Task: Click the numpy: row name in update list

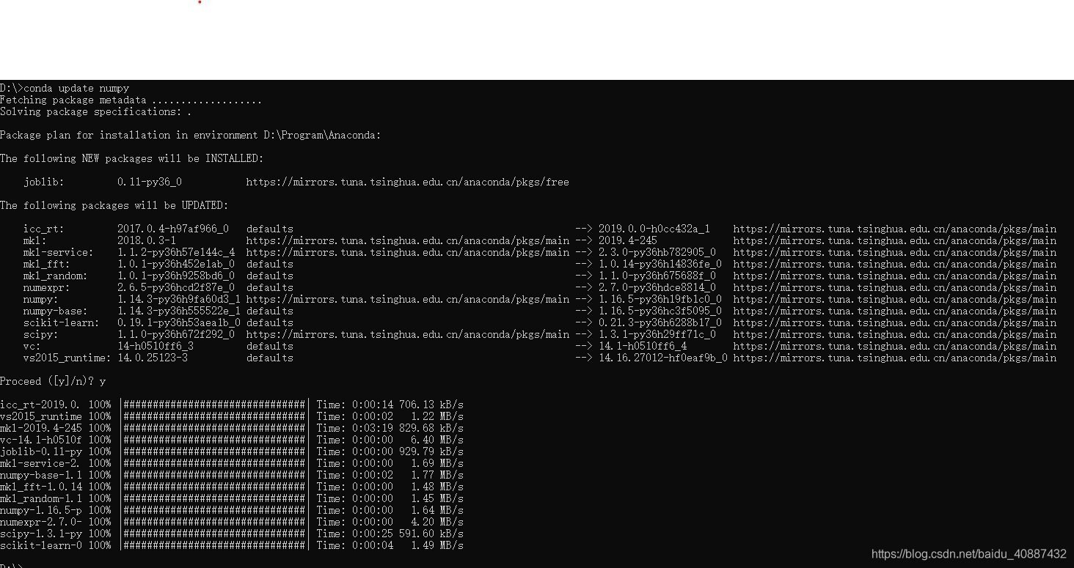Action: [41, 299]
